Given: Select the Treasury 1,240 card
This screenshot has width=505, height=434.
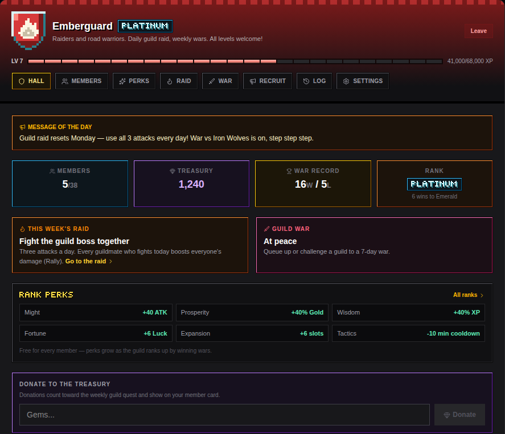Looking at the screenshot, I should 192,184.
